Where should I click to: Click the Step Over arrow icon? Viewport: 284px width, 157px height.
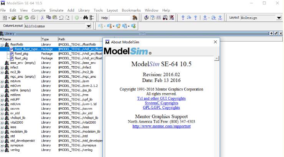(x=189, y=18)
